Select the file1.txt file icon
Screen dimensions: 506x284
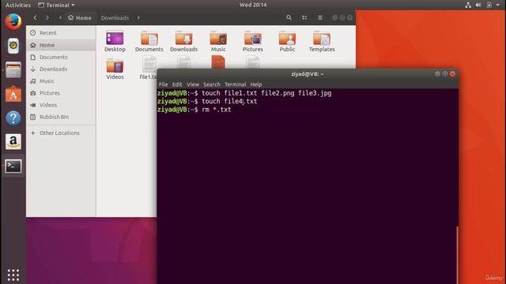pyautogui.click(x=149, y=69)
